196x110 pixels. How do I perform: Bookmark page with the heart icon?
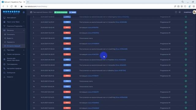185,6
